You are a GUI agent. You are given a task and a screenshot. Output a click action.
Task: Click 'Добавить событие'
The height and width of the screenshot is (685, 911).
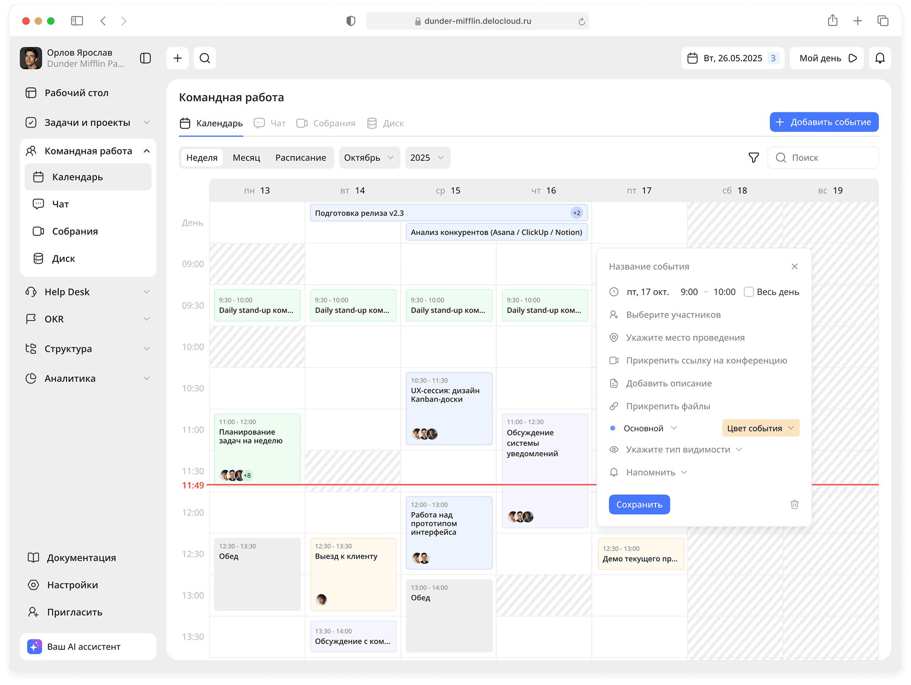[x=824, y=122]
